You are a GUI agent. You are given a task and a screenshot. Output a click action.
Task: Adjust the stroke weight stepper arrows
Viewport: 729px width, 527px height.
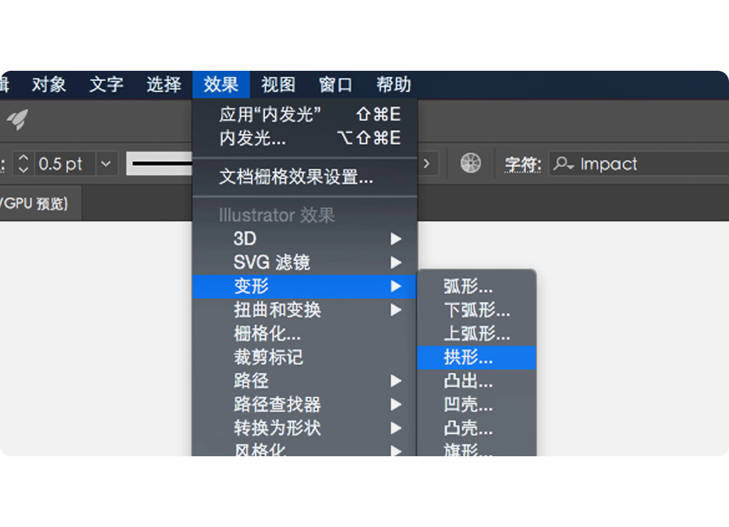pos(23,164)
